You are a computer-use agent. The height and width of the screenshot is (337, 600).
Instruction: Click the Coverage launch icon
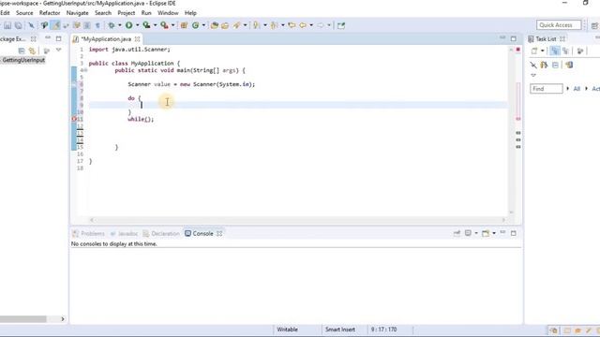(x=146, y=25)
